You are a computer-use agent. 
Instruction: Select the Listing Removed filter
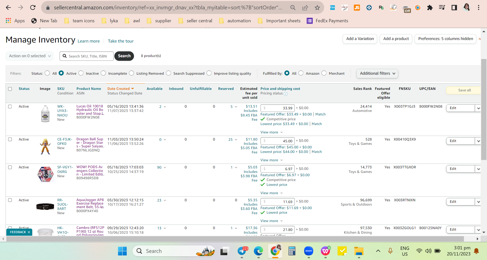(131, 73)
